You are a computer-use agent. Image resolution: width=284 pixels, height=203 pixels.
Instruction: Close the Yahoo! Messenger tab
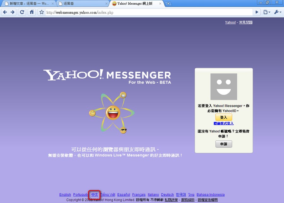coord(160,3)
